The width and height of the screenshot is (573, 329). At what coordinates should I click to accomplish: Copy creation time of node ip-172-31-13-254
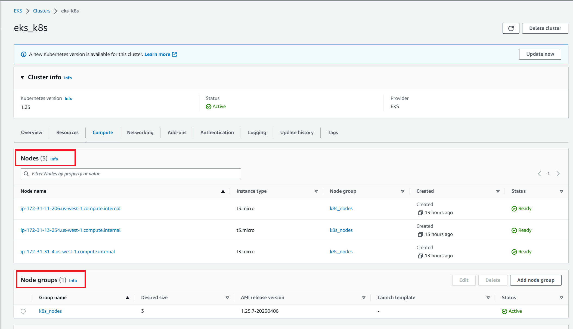[420, 234]
